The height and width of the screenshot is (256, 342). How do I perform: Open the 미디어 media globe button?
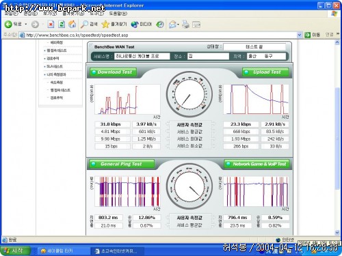(x=142, y=25)
